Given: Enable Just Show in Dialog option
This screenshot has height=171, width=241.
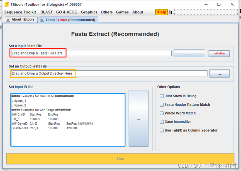Looking at the screenshot, I should pos(162,96).
